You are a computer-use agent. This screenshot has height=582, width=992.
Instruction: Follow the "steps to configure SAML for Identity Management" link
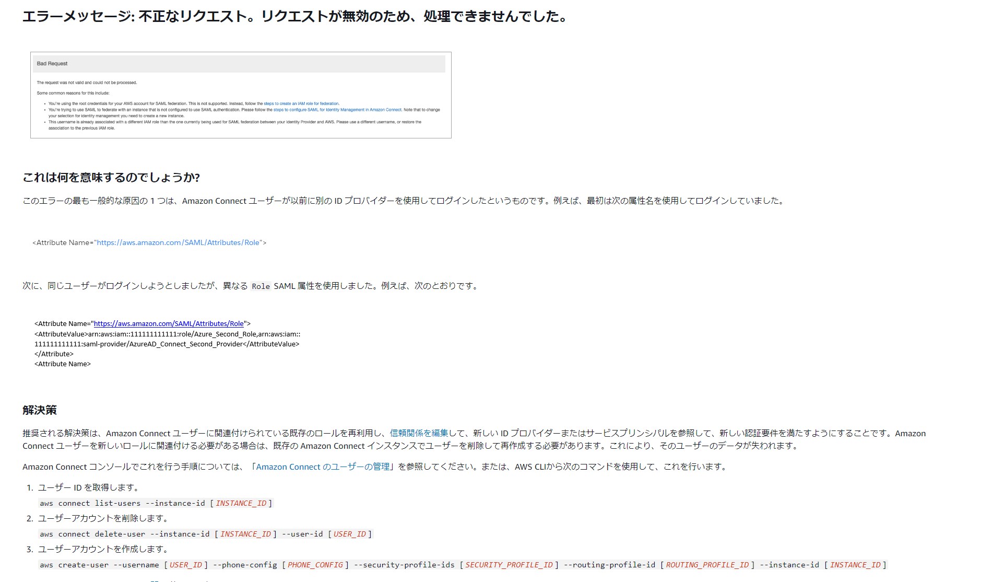337,110
